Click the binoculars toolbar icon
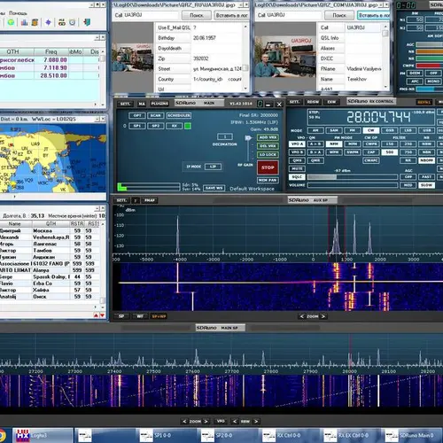The image size is (443, 443). point(62,22)
